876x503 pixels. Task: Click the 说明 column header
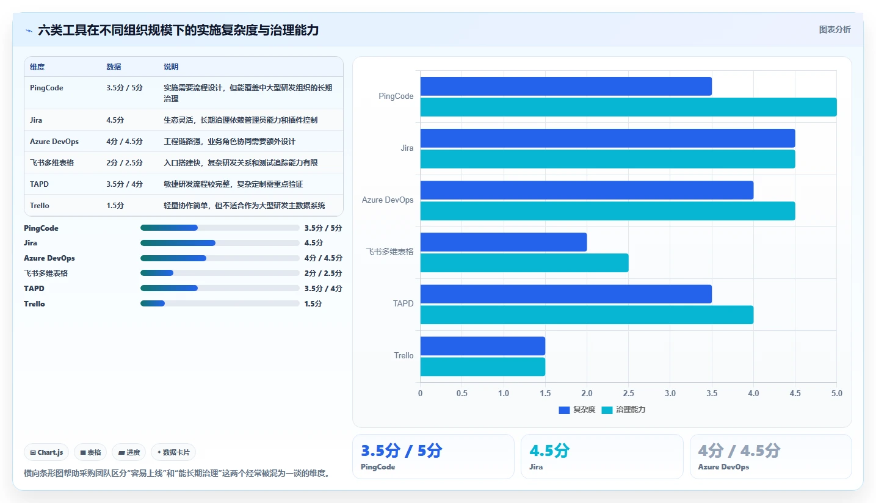[171, 67]
